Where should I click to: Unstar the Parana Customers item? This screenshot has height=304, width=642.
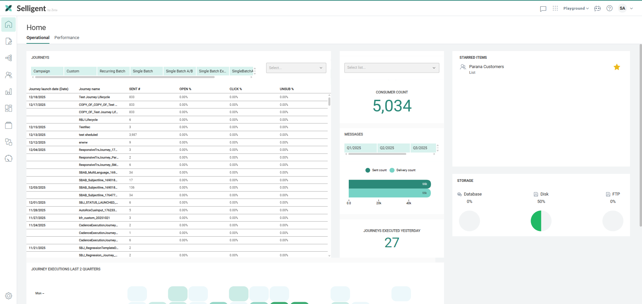coord(617,67)
